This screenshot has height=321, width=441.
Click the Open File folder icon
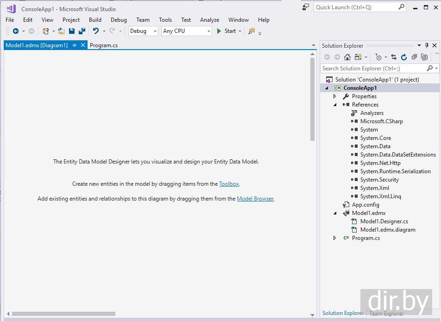pyautogui.click(x=61, y=31)
